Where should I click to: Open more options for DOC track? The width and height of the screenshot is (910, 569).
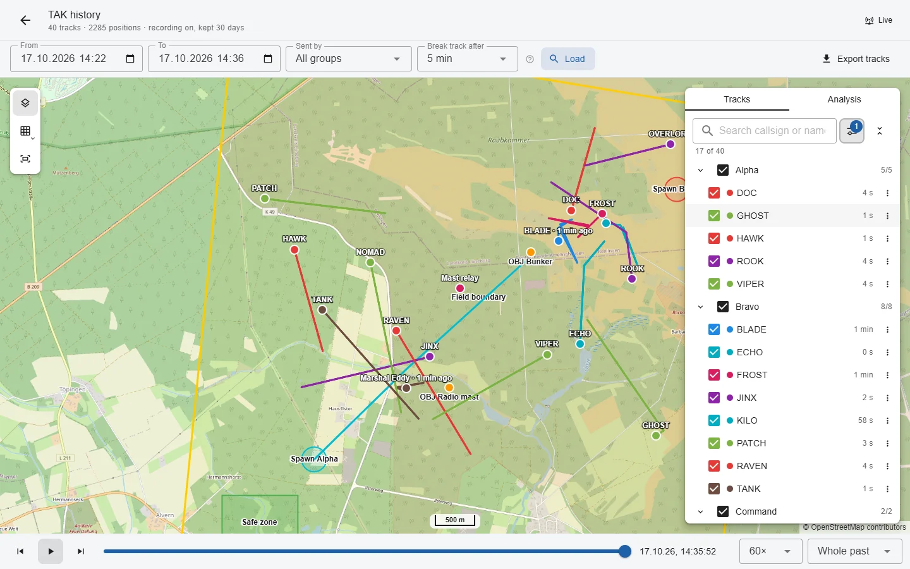click(887, 193)
